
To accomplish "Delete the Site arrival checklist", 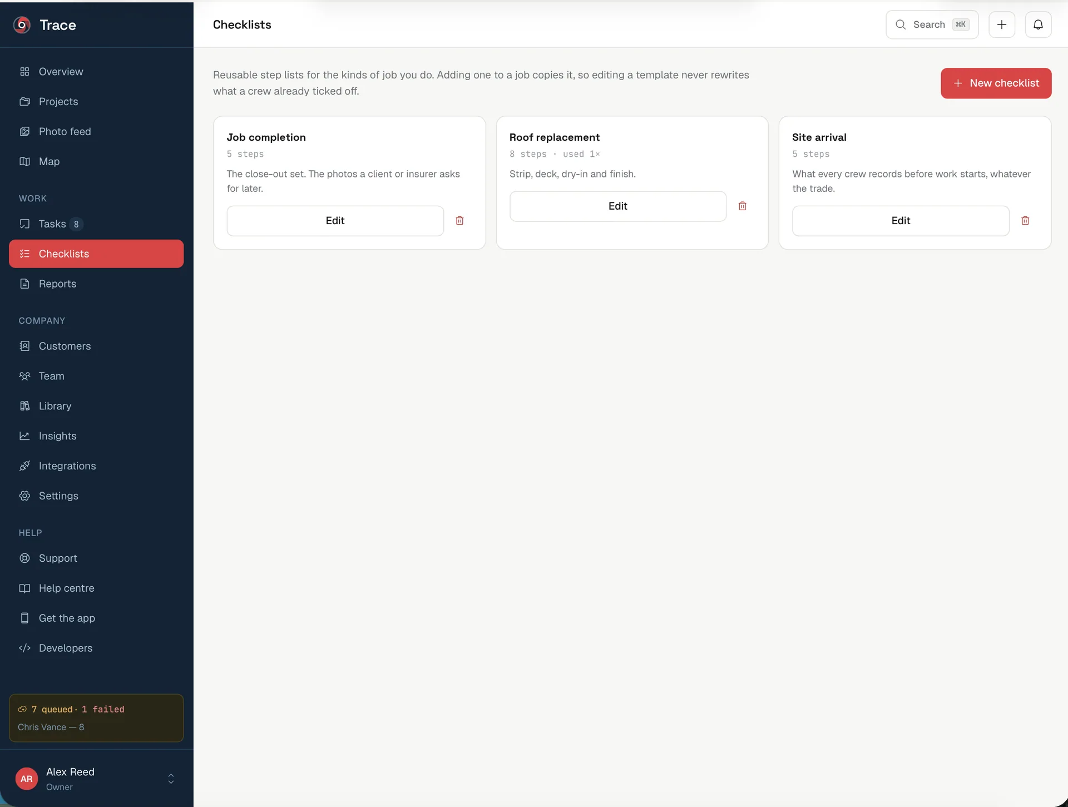I will [1025, 221].
